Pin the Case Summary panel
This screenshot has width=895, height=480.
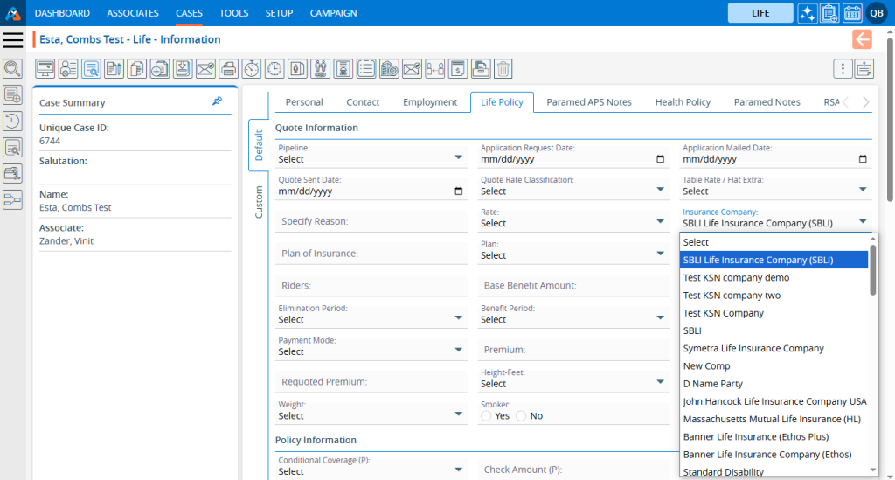click(217, 101)
